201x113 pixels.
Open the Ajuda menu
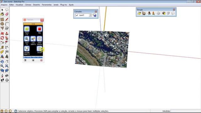click(x=71, y=5)
